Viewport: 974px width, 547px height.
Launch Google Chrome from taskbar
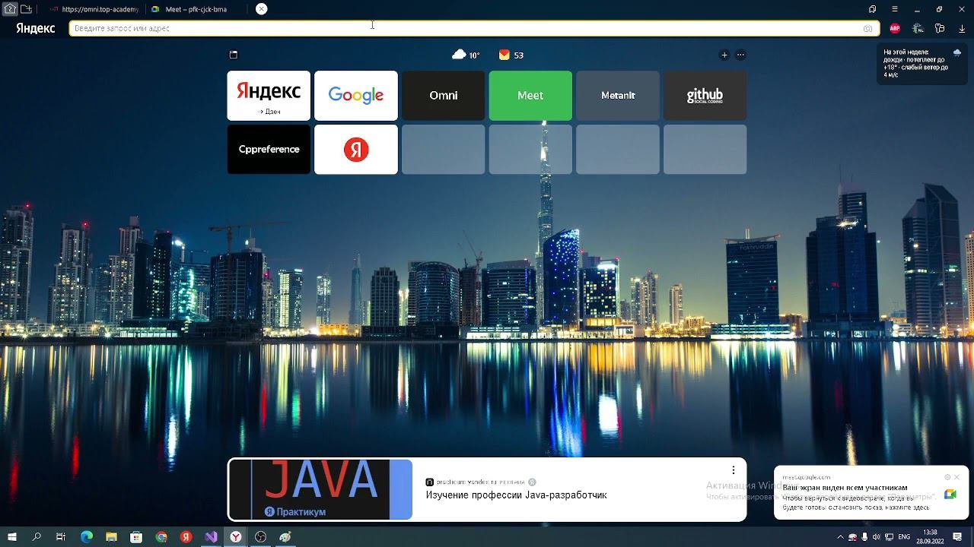pos(161,537)
